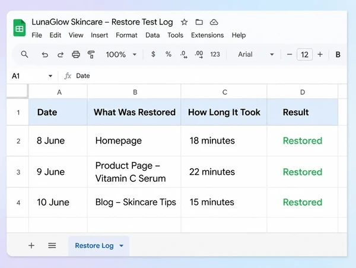Open the Tools menu
The image size is (356, 268).
175,35
